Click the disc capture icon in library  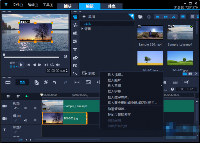[149, 17]
